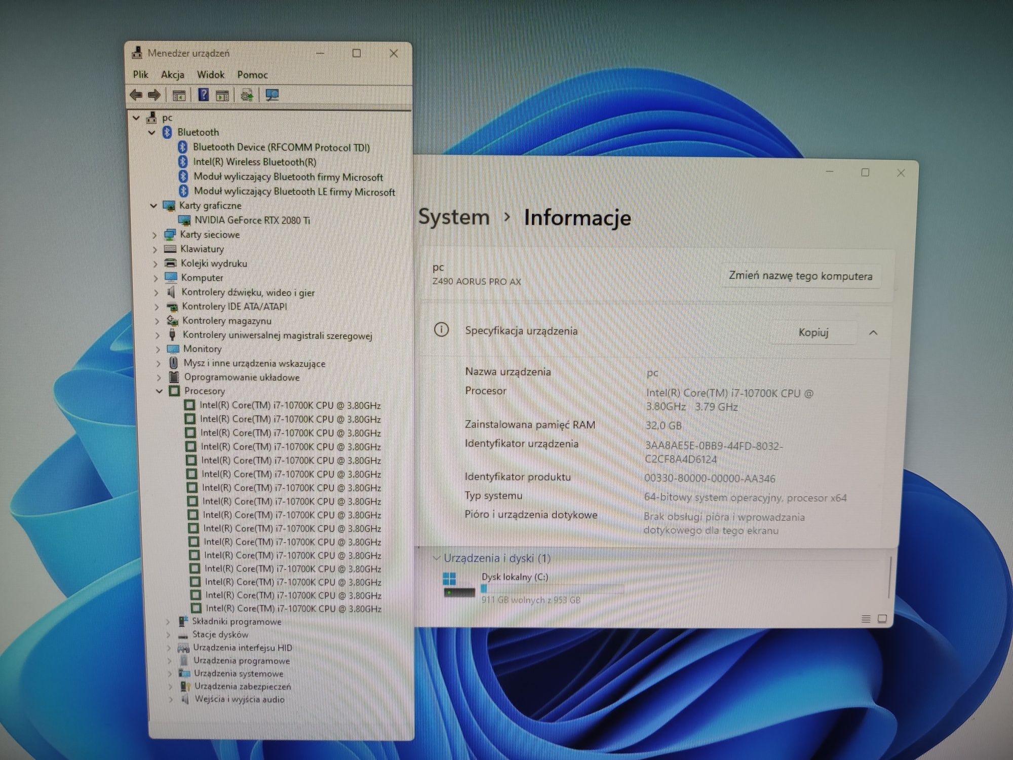Screen dimensions: 1013x760
Task: Switch to details view icon in Explorer window
Action: tap(866, 619)
